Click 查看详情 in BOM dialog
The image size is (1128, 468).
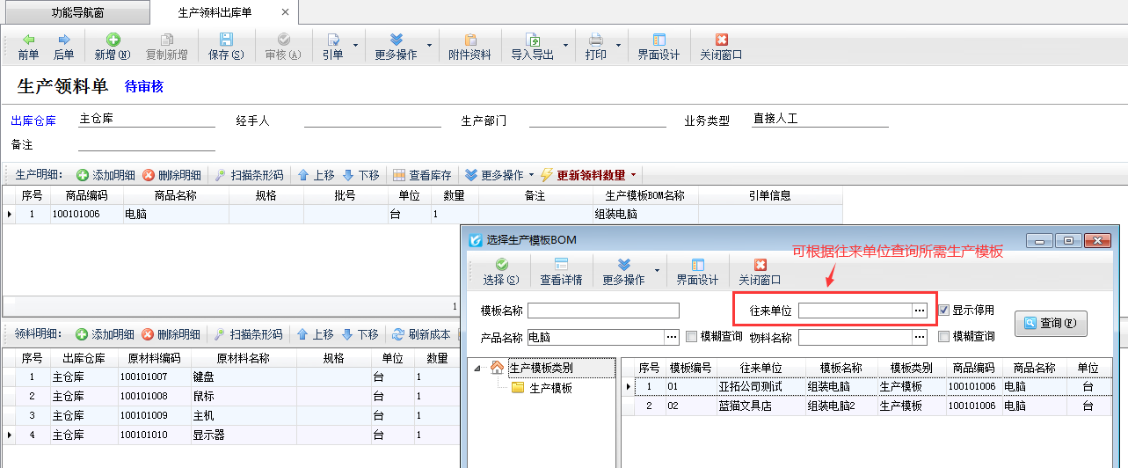pyautogui.click(x=561, y=266)
